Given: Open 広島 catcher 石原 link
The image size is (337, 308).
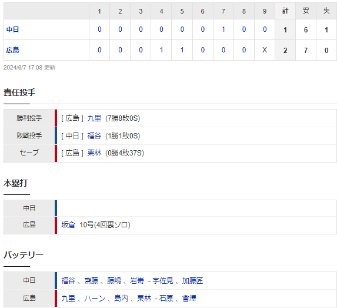Looking at the screenshot, I should click(166, 299).
